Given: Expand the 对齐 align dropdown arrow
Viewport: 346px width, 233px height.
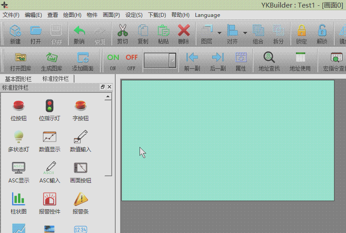Looking at the screenshot, I should pyautogui.click(x=245, y=33).
